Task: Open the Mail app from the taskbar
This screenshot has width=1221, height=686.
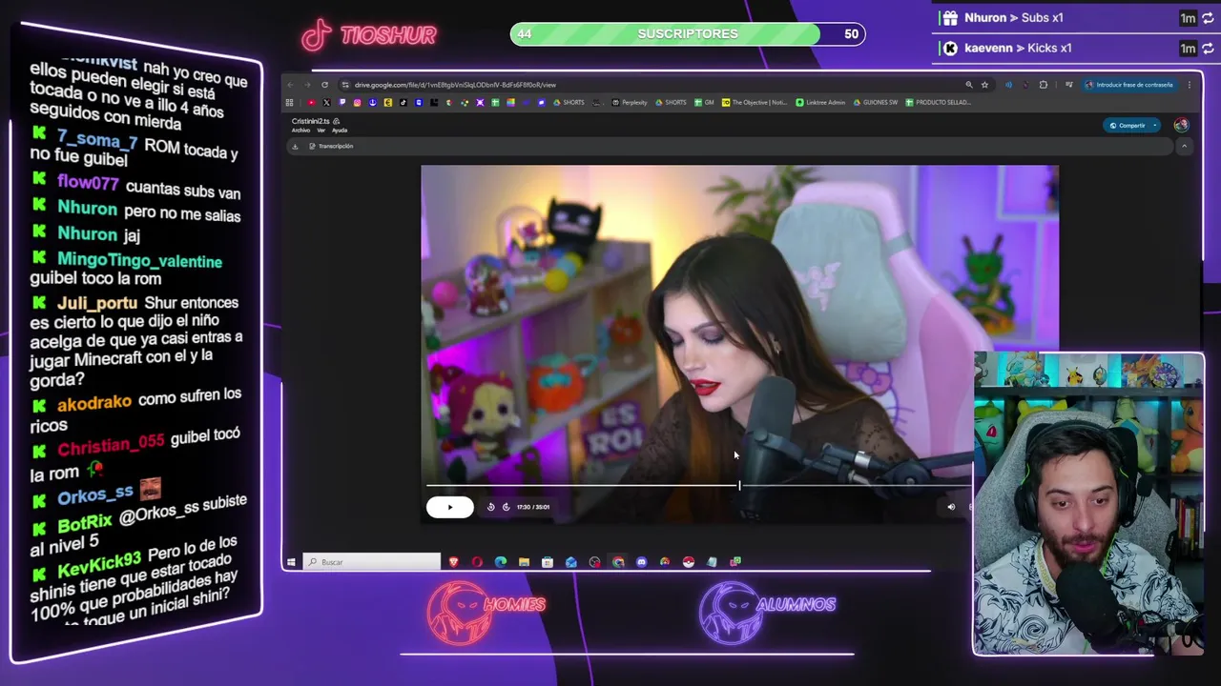Action: [570, 562]
